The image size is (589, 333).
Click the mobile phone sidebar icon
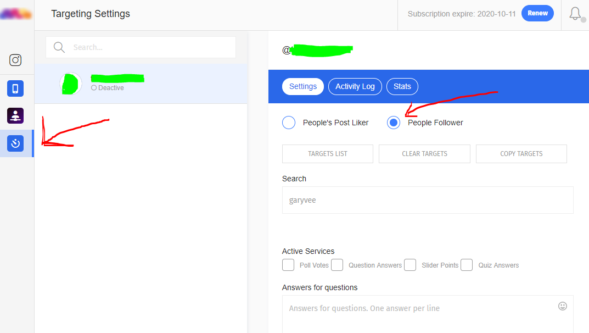click(x=15, y=88)
